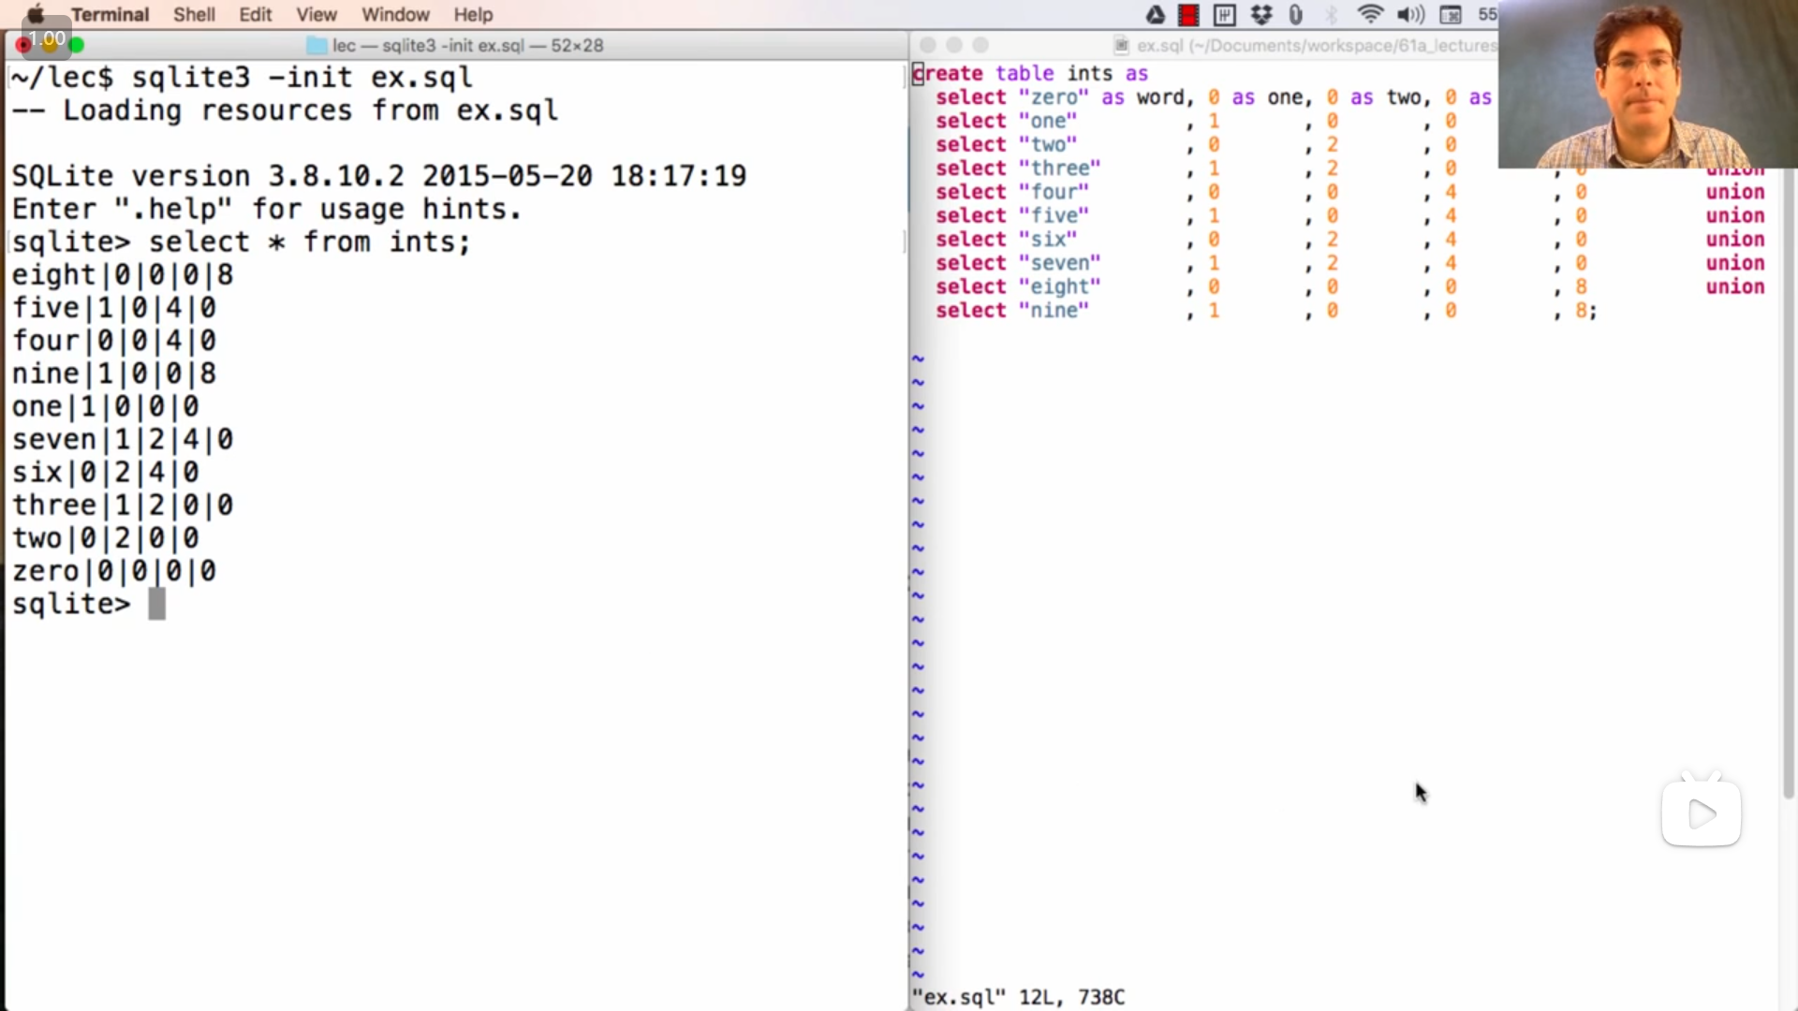Click the folder icon in Terminal title

317,45
